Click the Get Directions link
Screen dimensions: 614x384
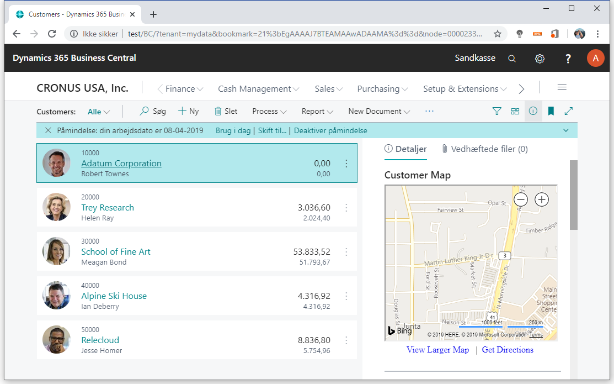(508, 350)
